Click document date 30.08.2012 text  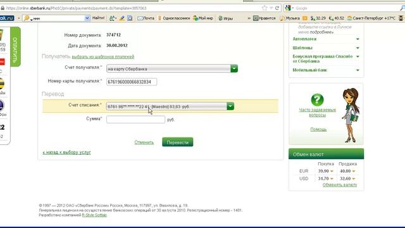[x=116, y=46]
